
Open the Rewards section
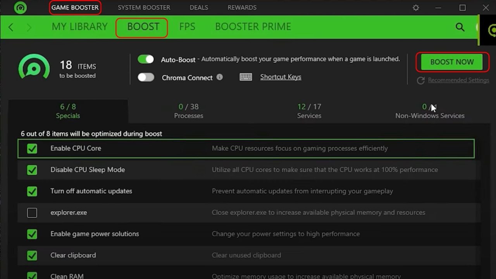pyautogui.click(x=242, y=8)
